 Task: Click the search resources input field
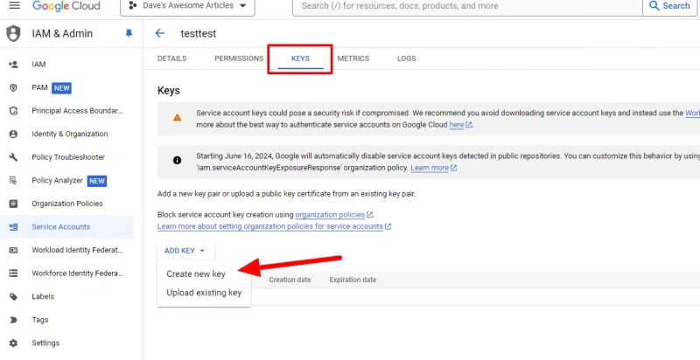(x=467, y=6)
